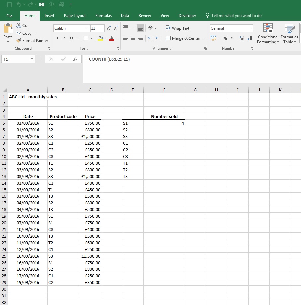Screen dimensions: 301x305
Task: Click Increase Decimal icon
Action: pyautogui.click(x=242, y=38)
